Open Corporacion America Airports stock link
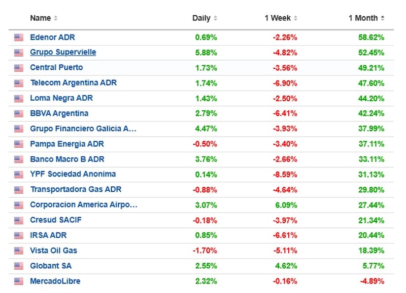 click(84, 204)
